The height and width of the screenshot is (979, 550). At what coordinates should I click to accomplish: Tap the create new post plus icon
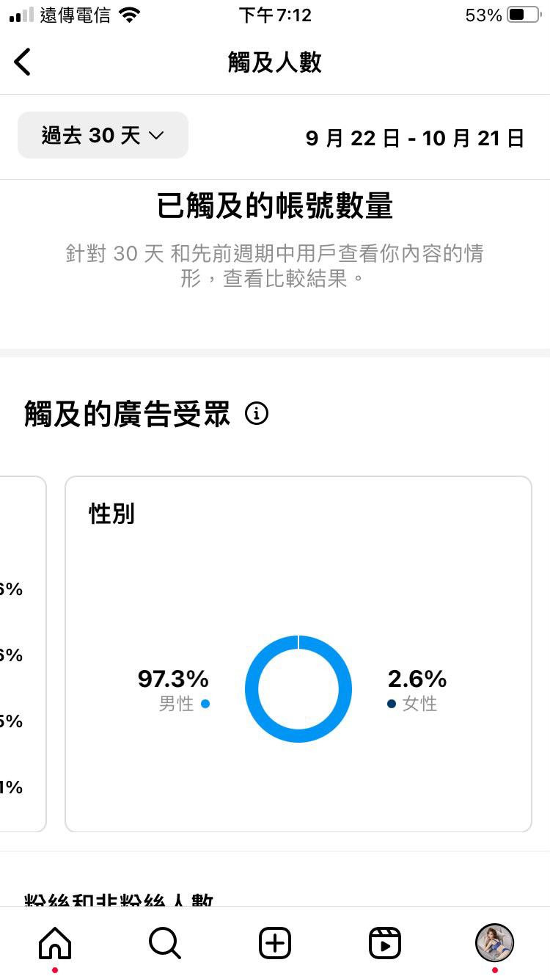275,942
